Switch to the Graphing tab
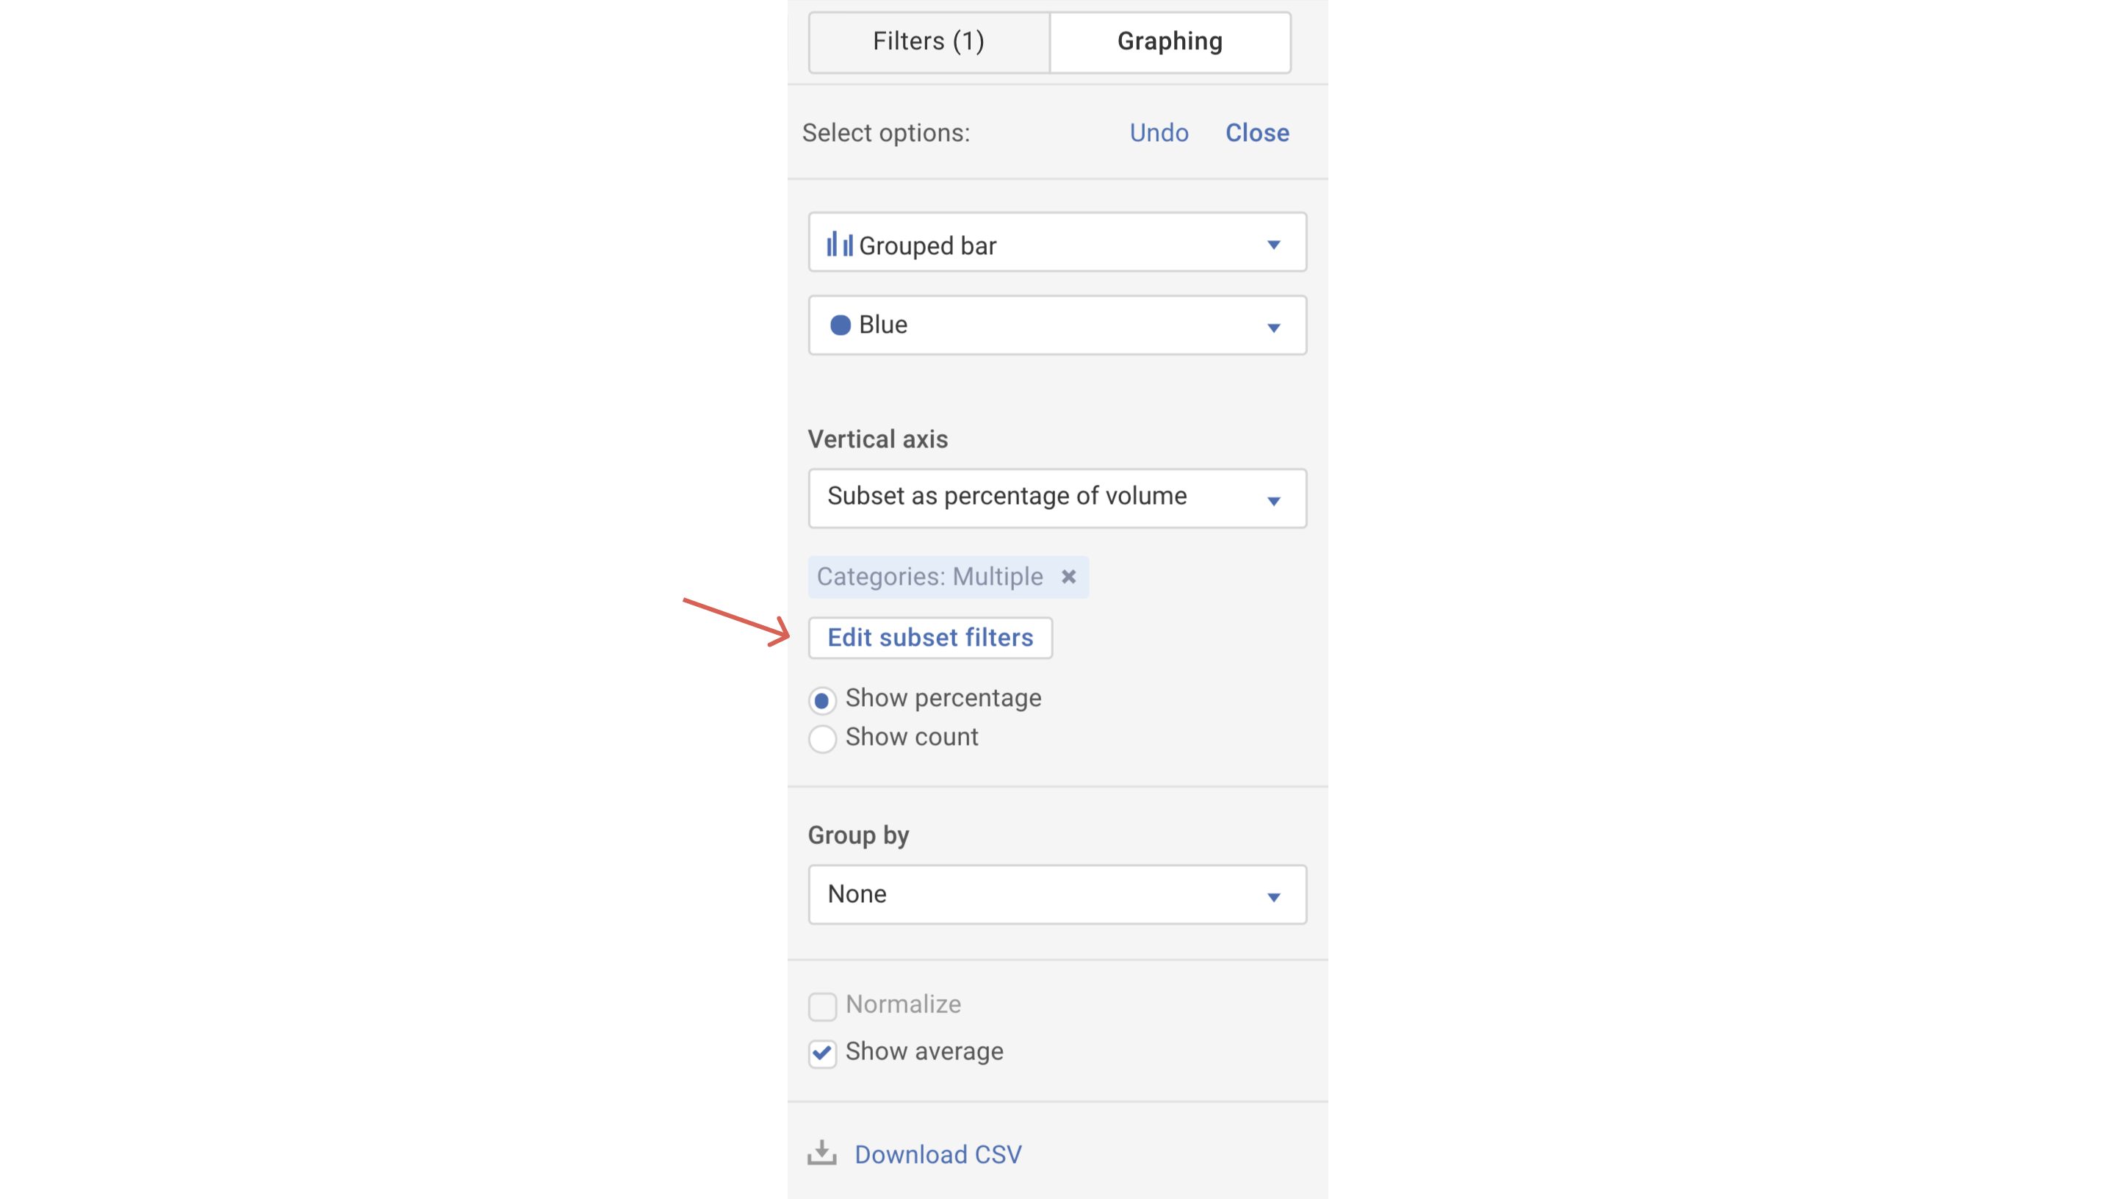 tap(1169, 41)
